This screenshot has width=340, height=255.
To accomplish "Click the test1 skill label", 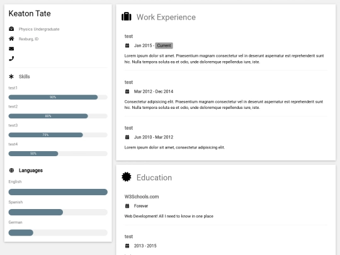I will coord(13,88).
